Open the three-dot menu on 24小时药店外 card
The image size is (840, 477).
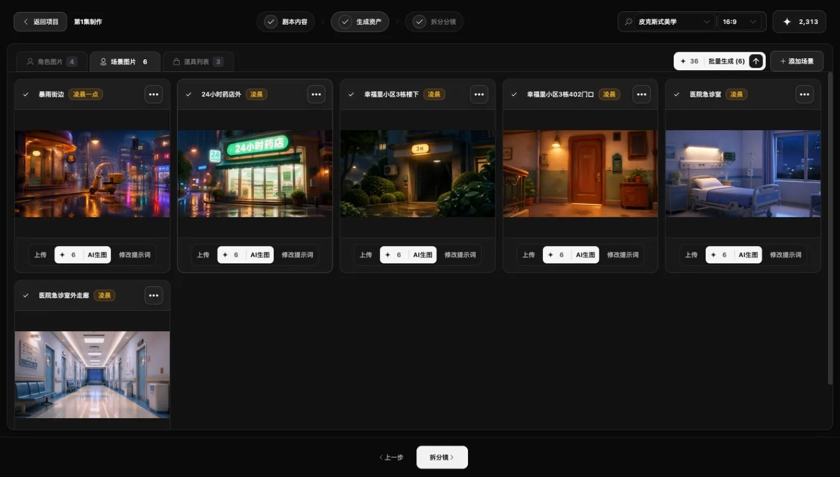316,94
